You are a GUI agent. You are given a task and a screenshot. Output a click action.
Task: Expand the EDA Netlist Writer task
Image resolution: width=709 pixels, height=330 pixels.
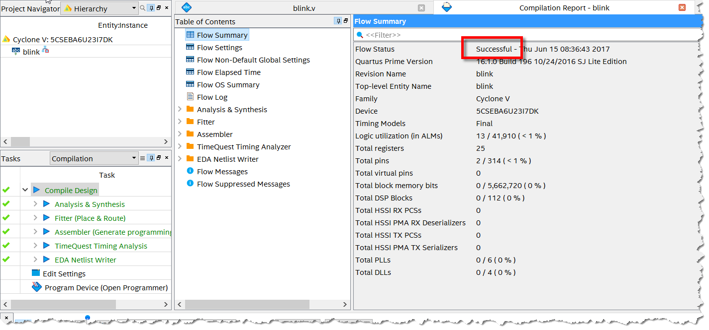(x=35, y=260)
